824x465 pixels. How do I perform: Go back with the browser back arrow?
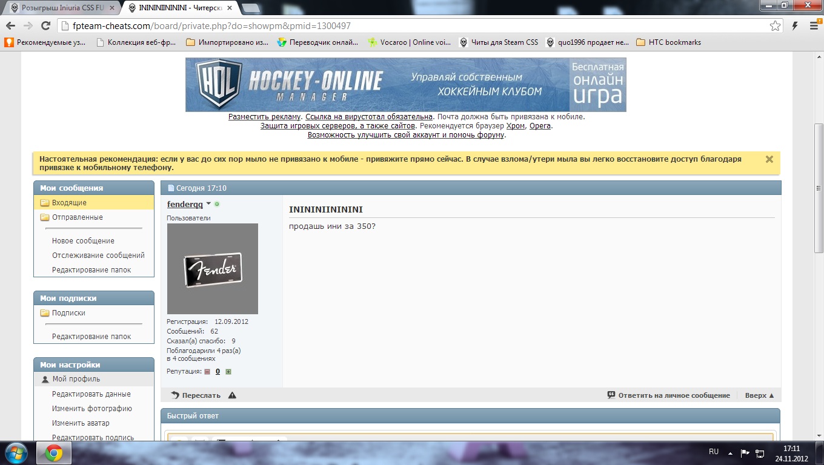(x=10, y=26)
